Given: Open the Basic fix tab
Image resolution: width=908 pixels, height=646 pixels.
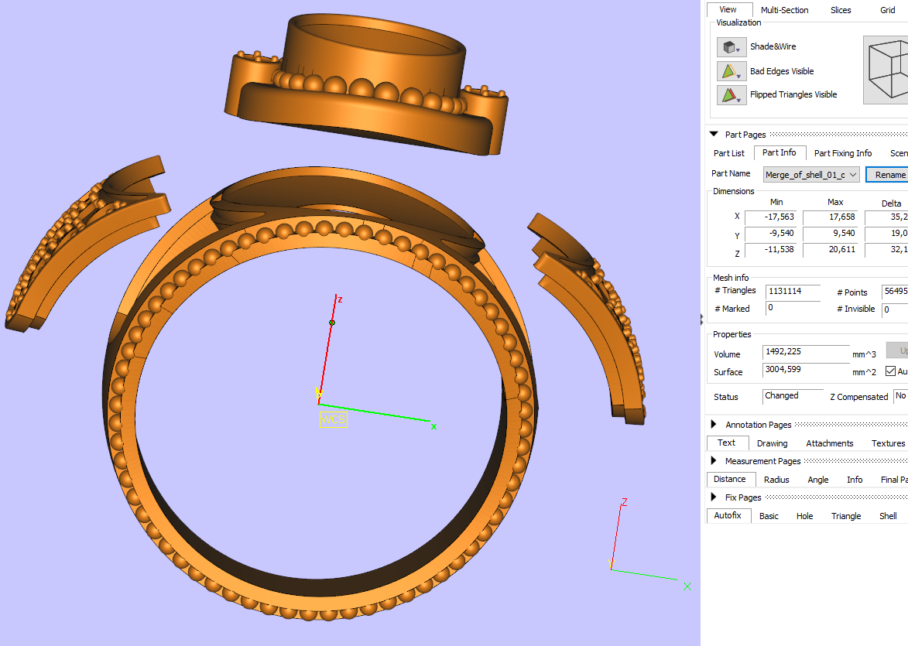Looking at the screenshot, I should point(769,516).
